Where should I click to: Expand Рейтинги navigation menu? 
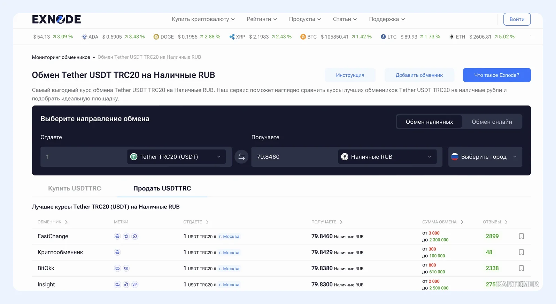click(x=262, y=19)
